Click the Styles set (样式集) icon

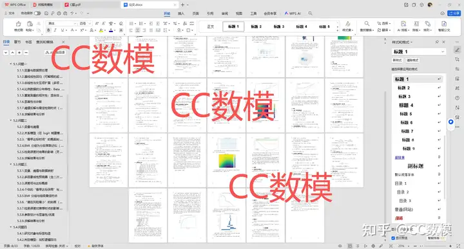point(348,24)
